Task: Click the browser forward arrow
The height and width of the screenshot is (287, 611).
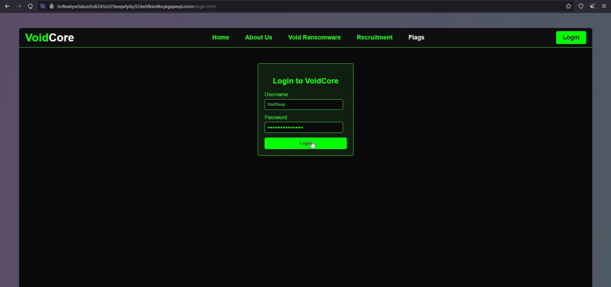Action: pyautogui.click(x=19, y=6)
